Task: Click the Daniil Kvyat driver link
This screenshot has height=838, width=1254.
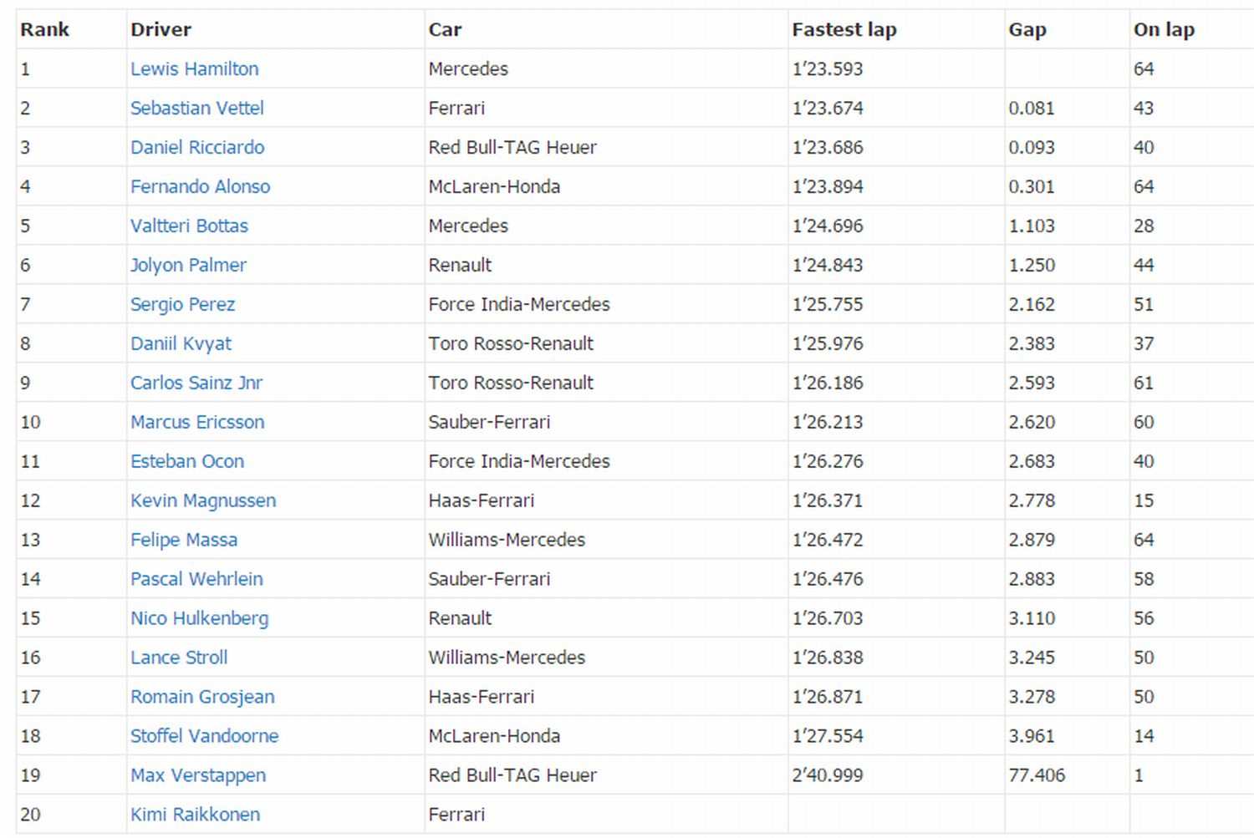Action: (181, 343)
